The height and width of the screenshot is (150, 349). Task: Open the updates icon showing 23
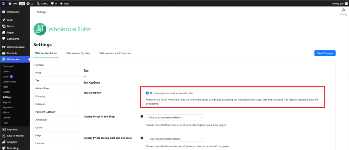(x=28, y=3)
